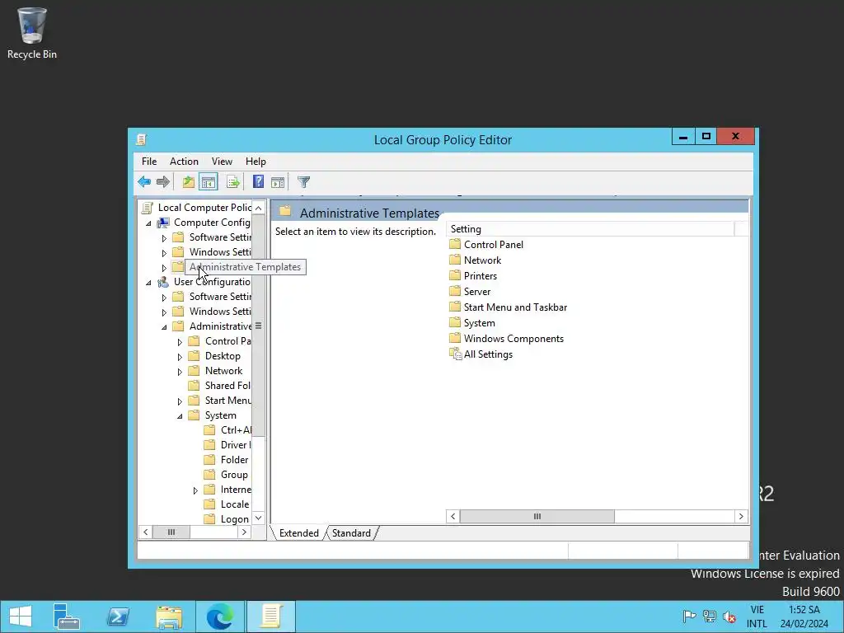
Task: Select the Ctrl+Alt+Del Options tree item
Action: coord(227,430)
